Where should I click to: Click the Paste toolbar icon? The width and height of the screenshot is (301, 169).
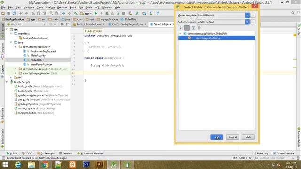pos(44,13)
